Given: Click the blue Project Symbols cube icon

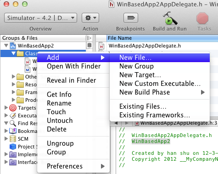Looking at the screenshot, I should [x=13, y=147].
